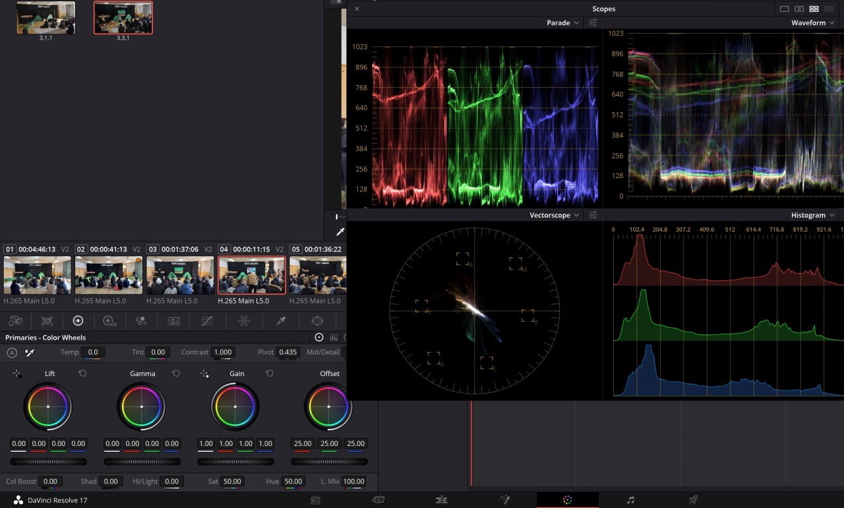
Task: Open the Color Warper palette
Action: (243, 321)
